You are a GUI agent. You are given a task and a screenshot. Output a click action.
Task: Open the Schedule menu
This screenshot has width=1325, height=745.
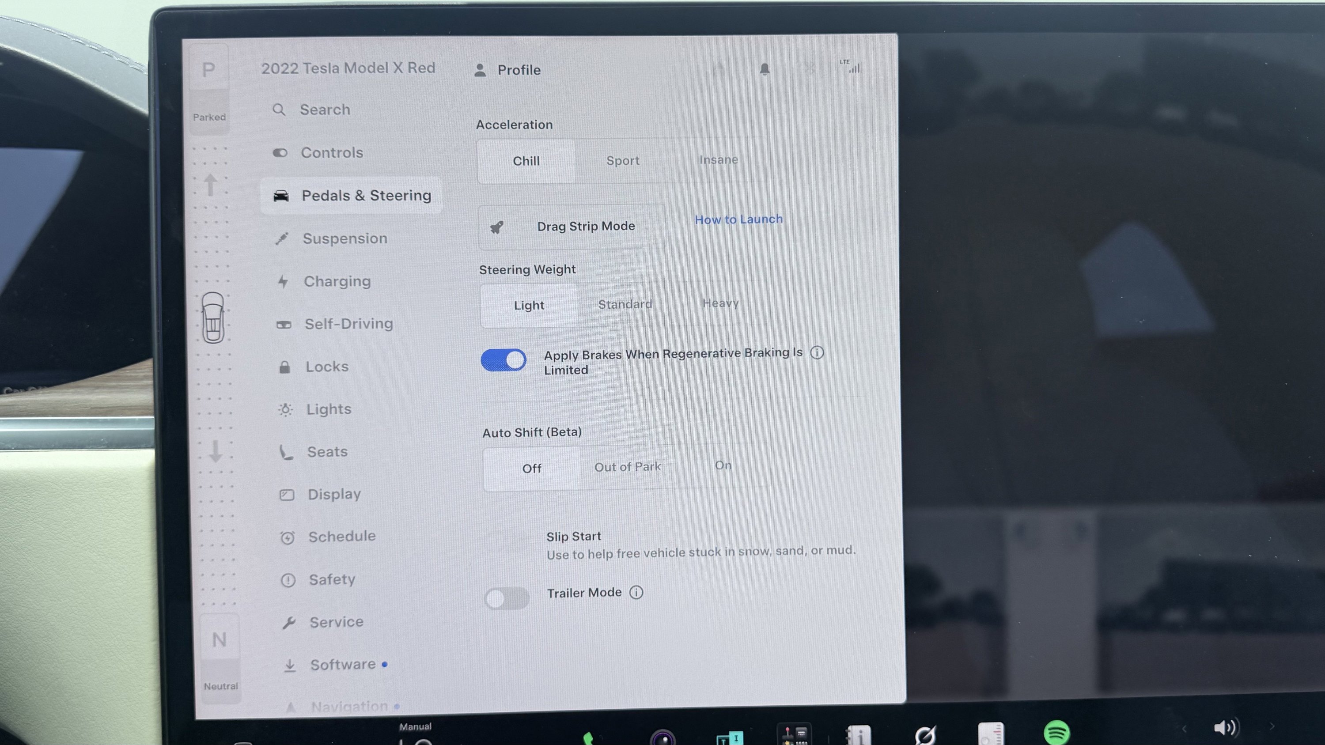click(328, 537)
